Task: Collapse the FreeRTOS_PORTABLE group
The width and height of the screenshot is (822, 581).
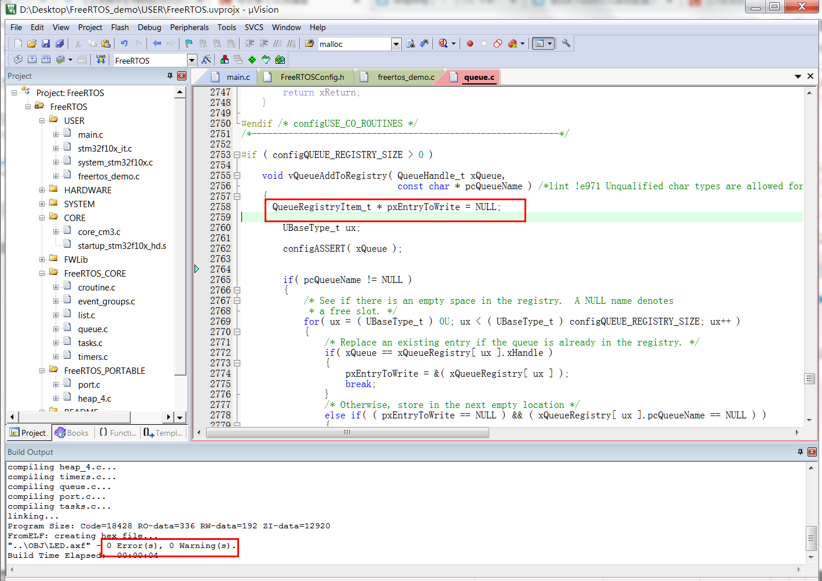Action: [x=42, y=371]
